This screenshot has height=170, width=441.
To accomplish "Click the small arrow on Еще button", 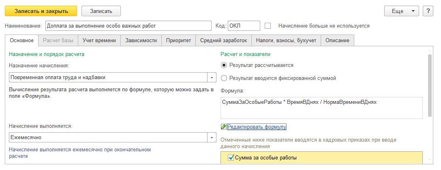I will [413, 11].
